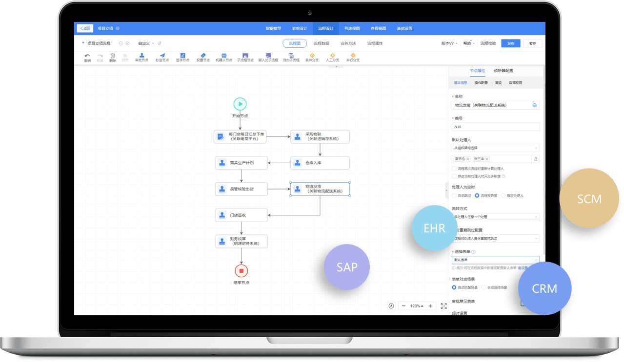Open the 默认表单 form selection dropdown
624x362 pixels.
(495, 260)
